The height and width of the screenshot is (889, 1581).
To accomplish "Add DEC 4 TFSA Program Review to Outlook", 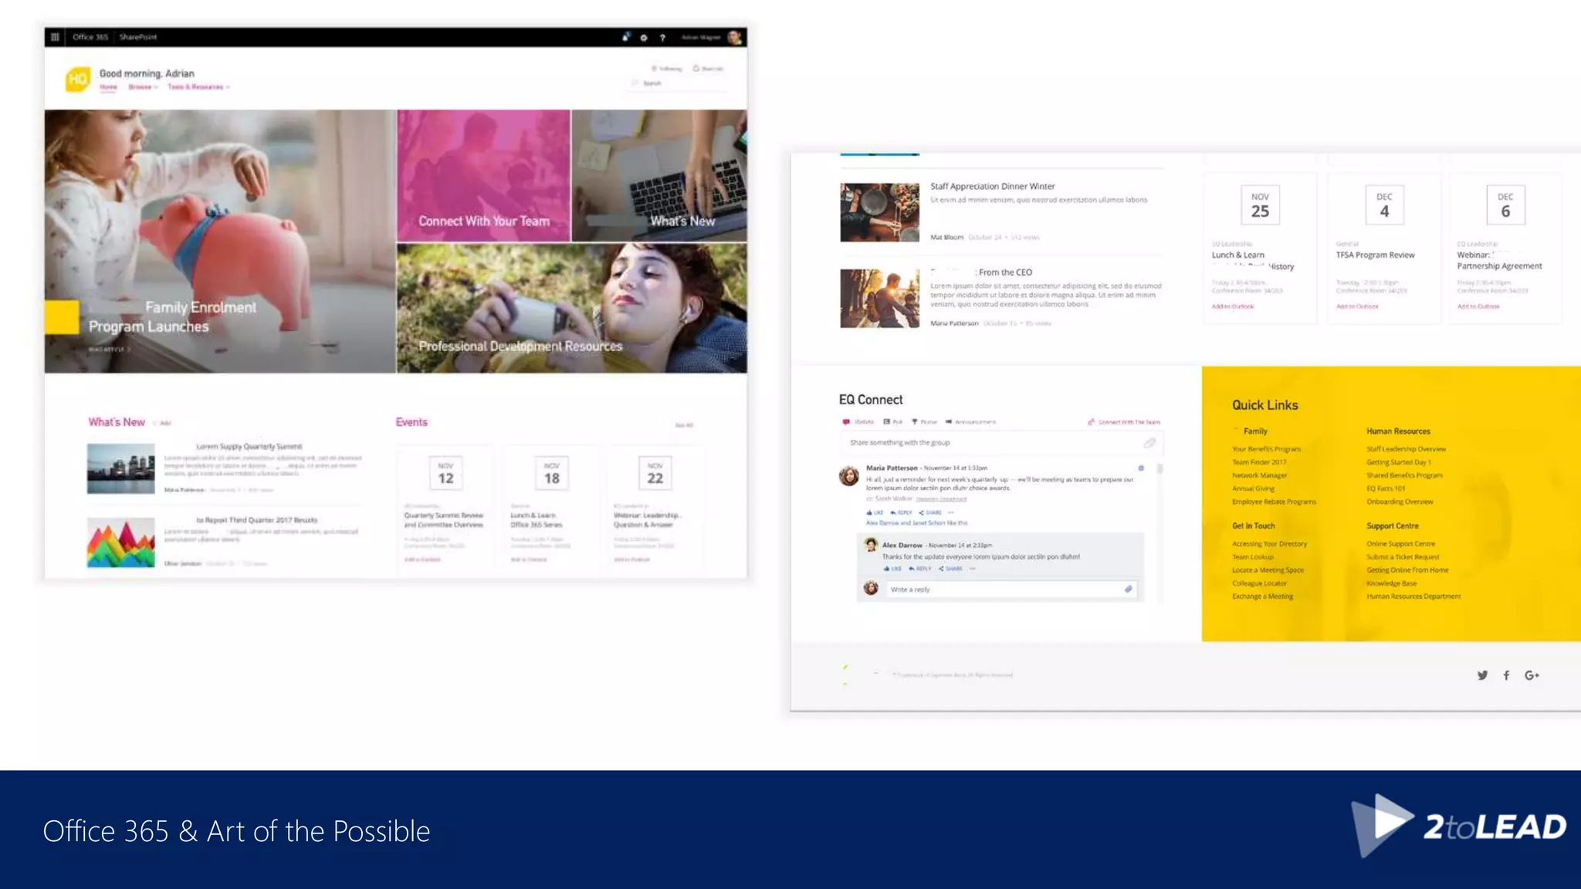I will (1357, 306).
